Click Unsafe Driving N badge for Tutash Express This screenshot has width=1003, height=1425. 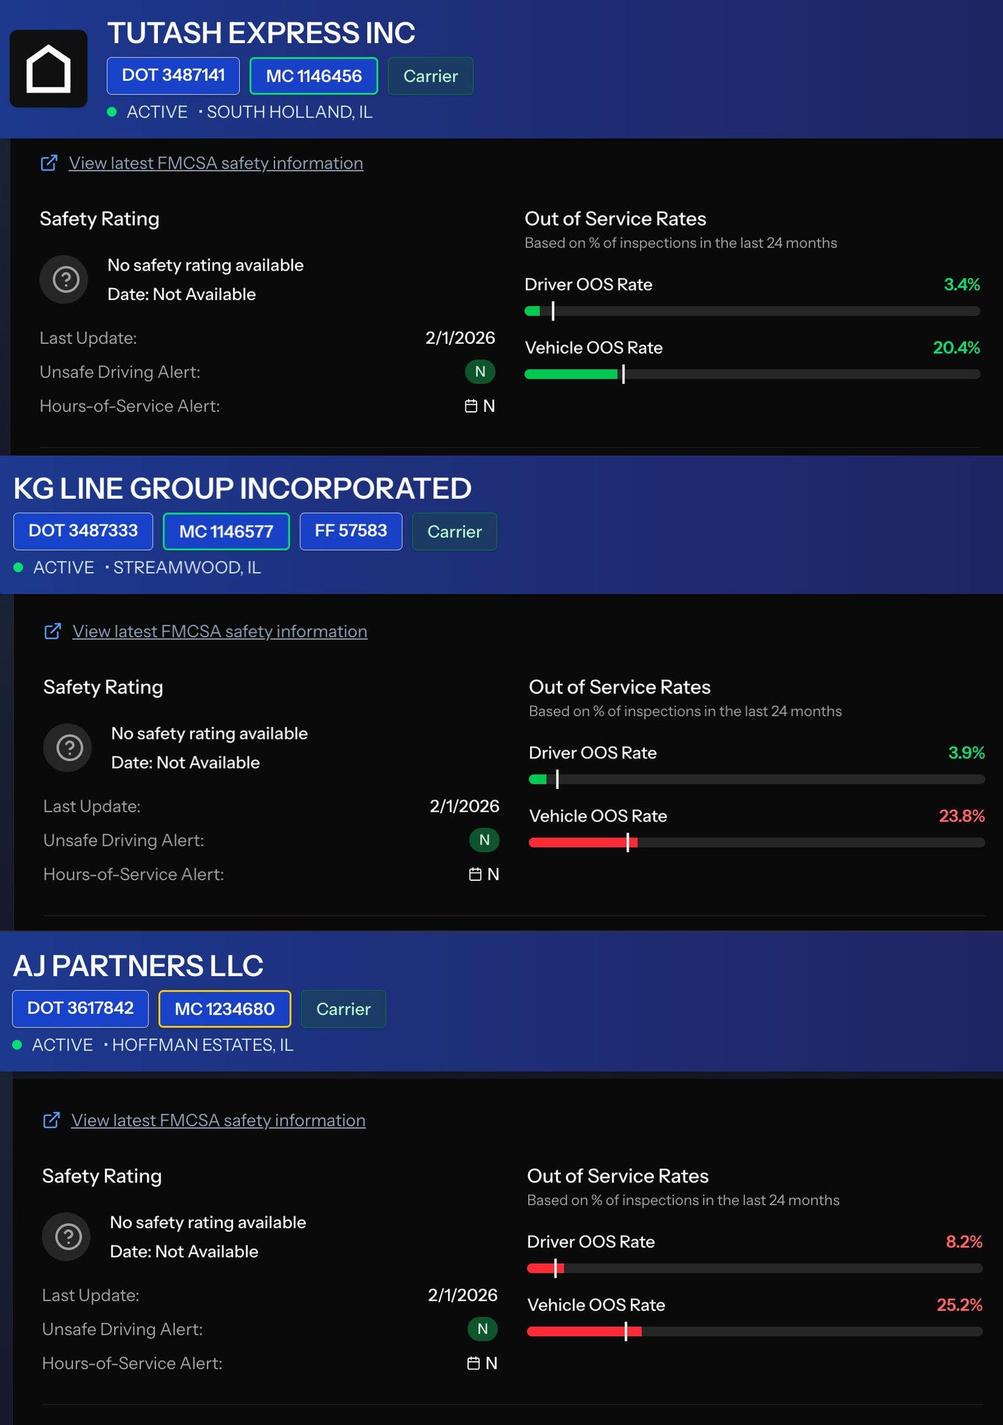click(480, 372)
